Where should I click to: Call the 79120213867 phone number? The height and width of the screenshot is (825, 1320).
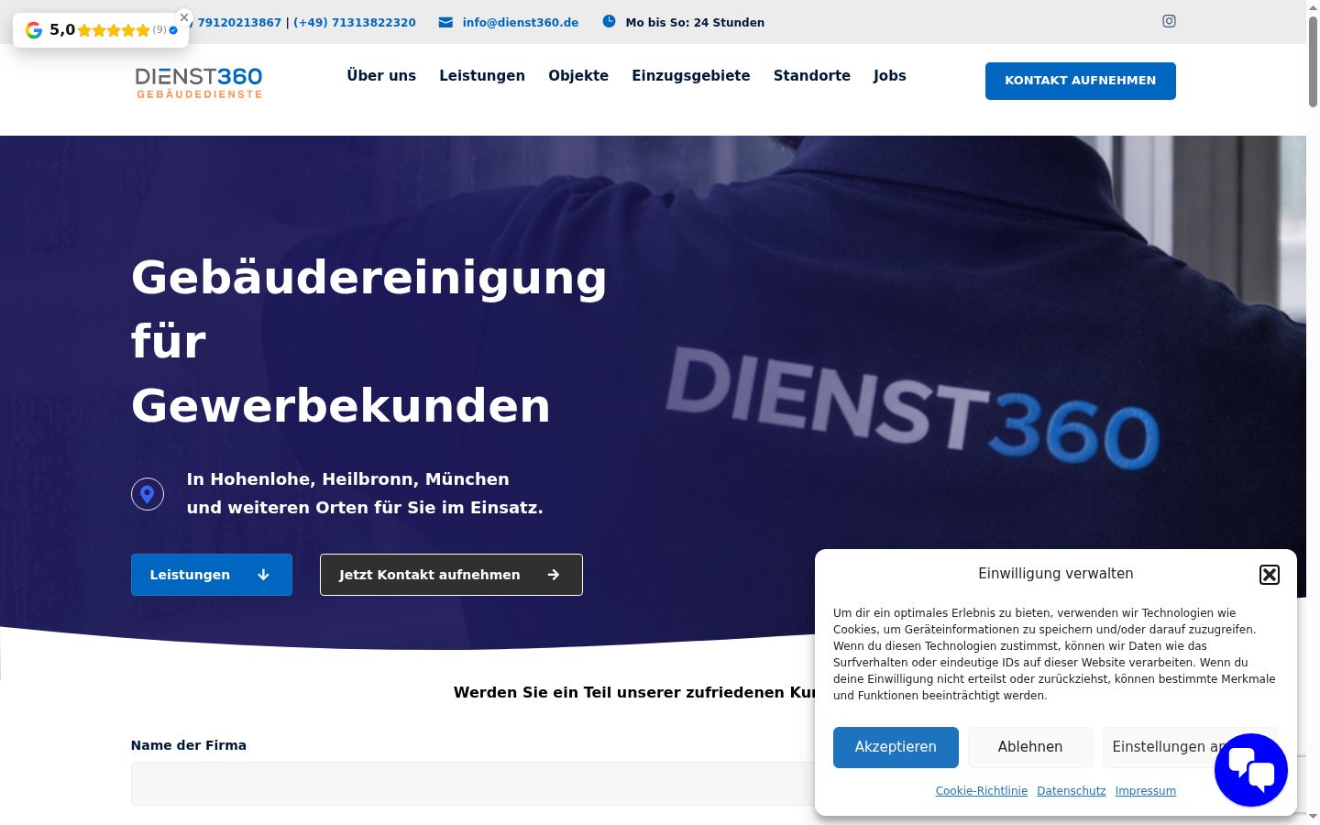pos(238,22)
